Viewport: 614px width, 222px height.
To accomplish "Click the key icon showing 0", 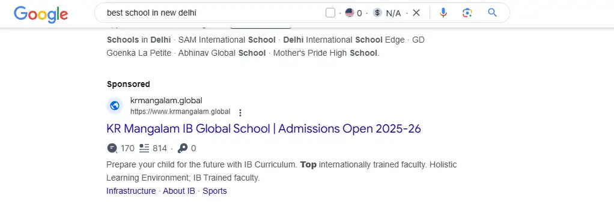I will (x=183, y=148).
